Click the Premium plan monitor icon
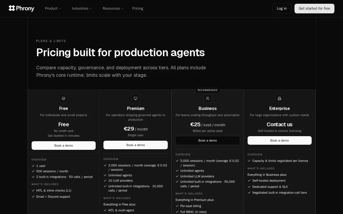This screenshot has height=214, width=343. tap(136, 98)
